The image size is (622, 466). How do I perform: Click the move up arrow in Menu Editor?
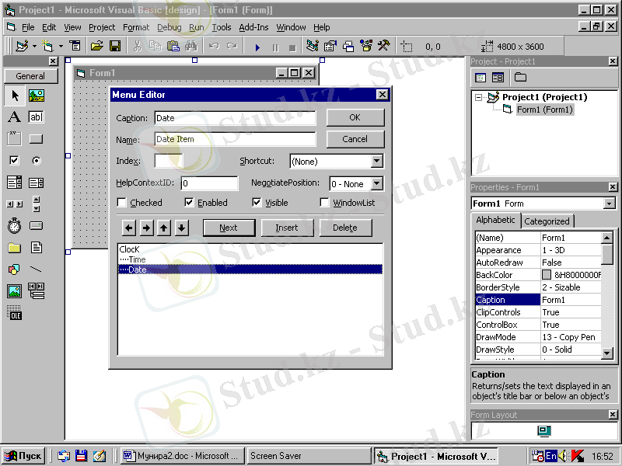pos(164,228)
